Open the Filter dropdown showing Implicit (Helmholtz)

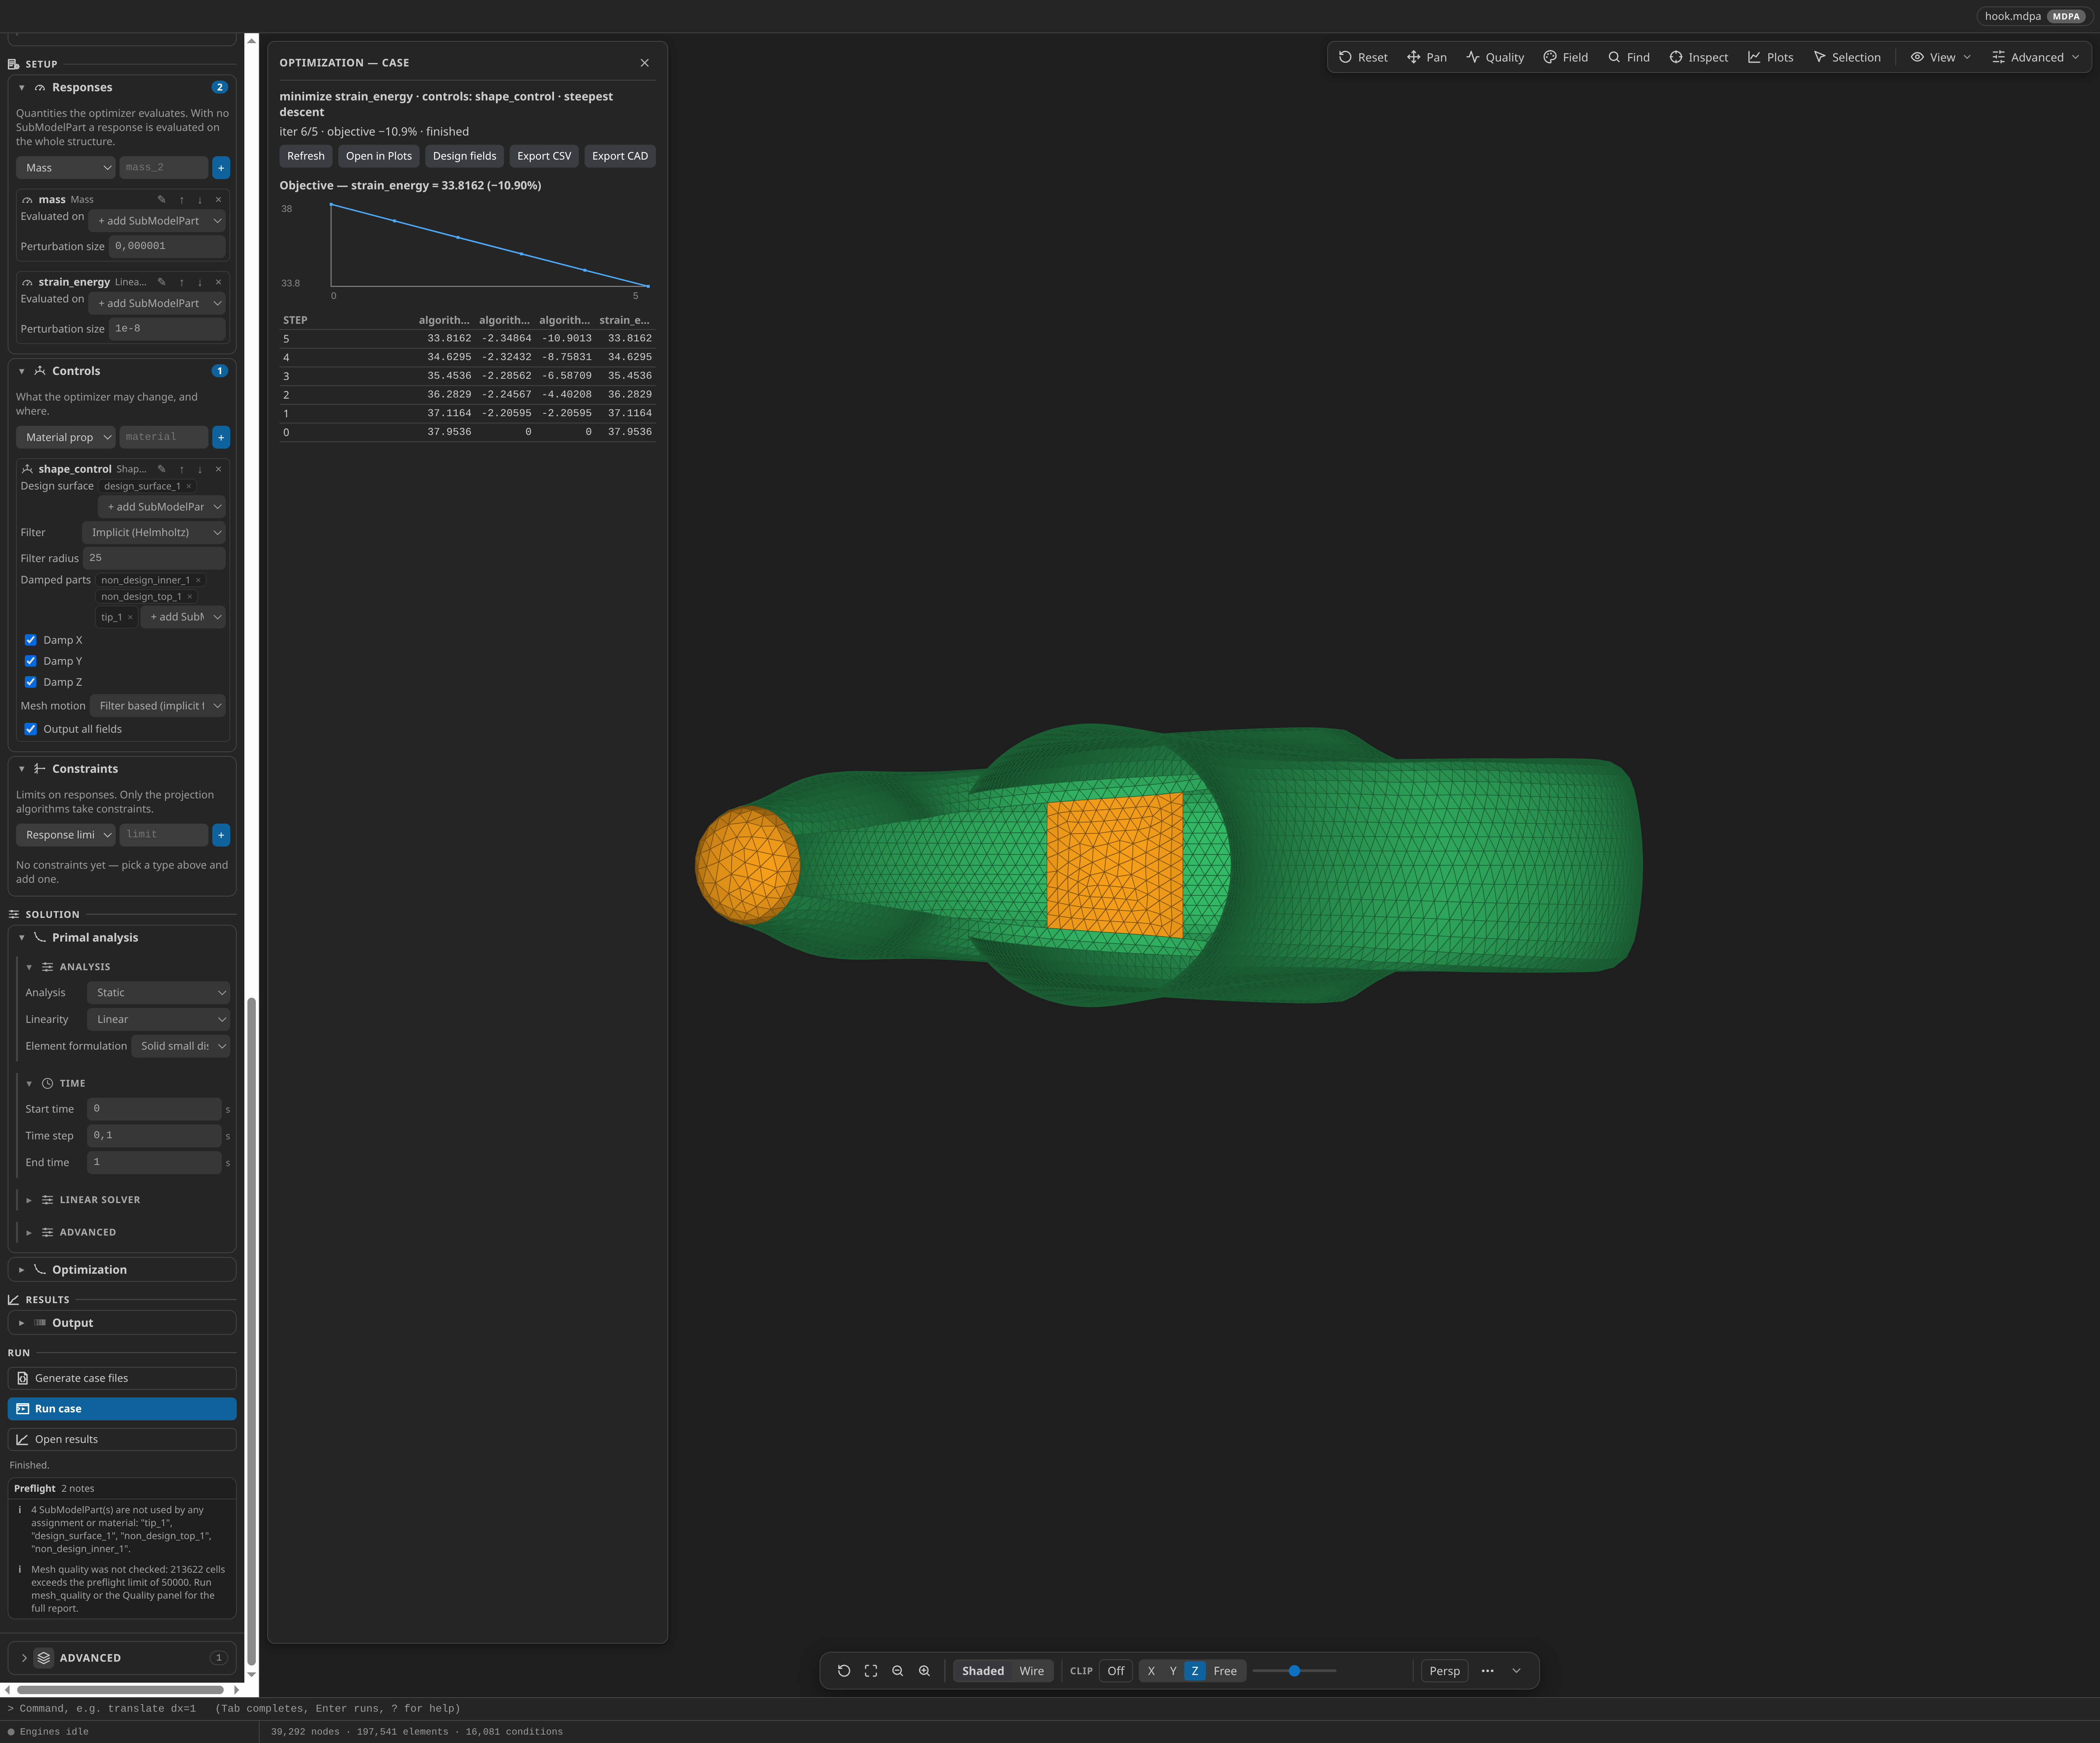[154, 533]
